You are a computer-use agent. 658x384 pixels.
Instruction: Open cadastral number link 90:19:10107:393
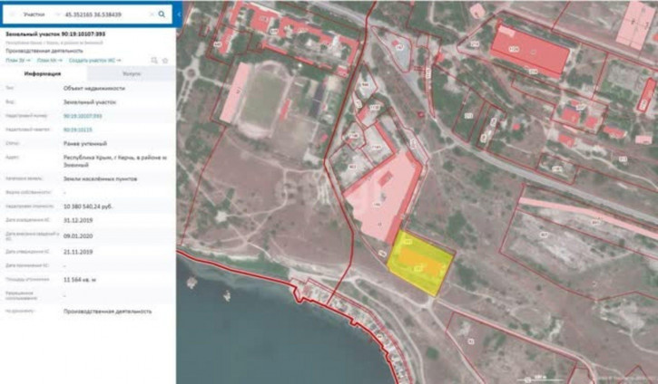click(83, 116)
